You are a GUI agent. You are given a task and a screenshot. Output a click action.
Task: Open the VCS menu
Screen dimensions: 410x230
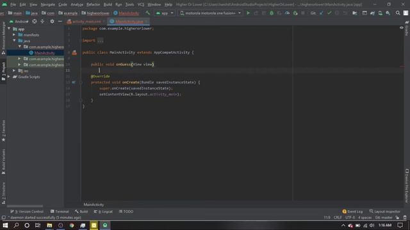[141, 4]
